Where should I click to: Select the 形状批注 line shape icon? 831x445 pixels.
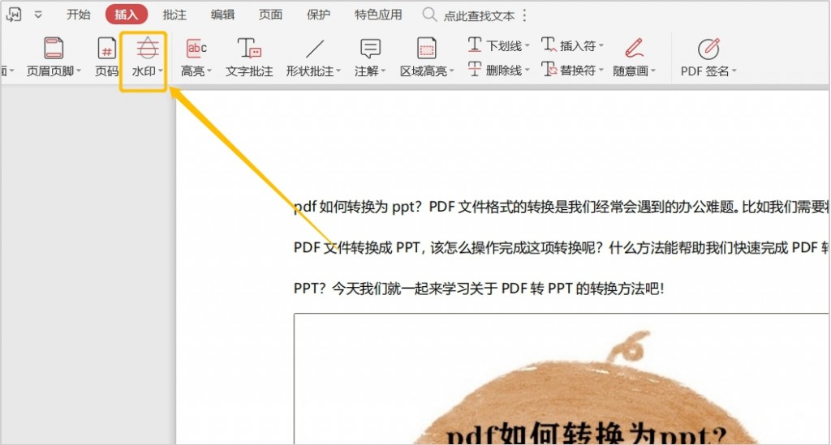tap(315, 49)
